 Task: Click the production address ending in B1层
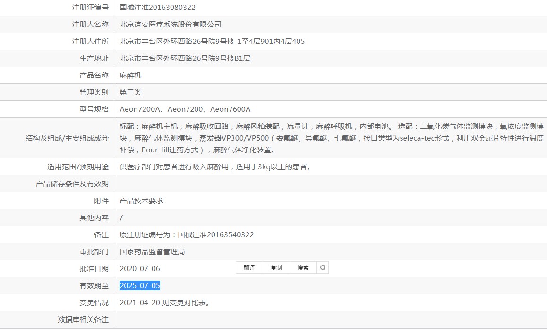(x=185, y=58)
